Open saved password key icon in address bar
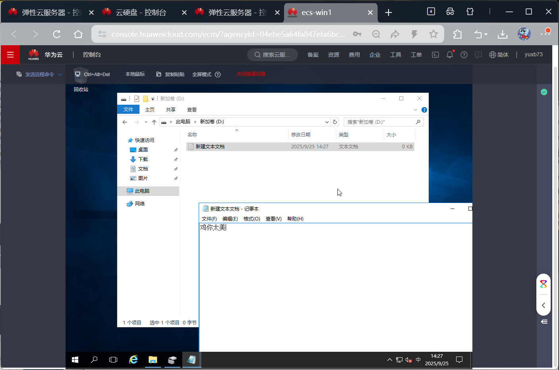This screenshot has width=559, height=370. coord(357,34)
